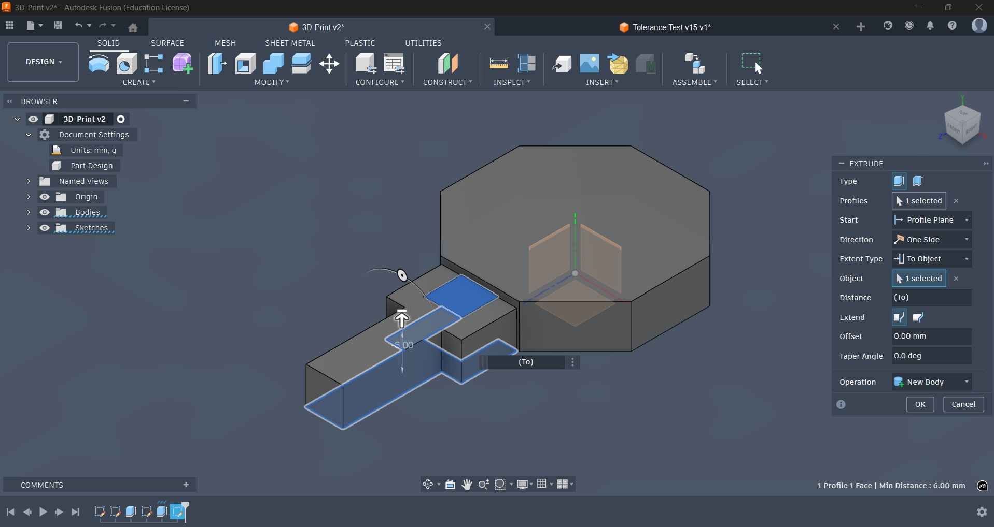Viewport: 994px width, 527px height.
Task: Activate the Measure tool under Inspect
Action: coord(498,63)
